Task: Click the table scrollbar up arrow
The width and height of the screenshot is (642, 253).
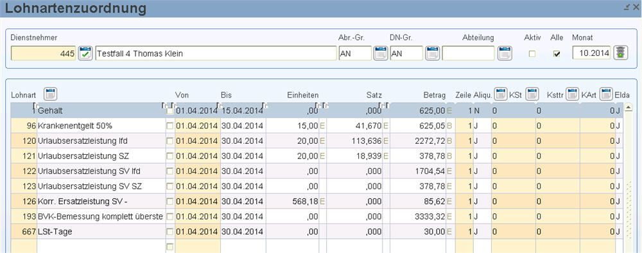Action: coord(629,107)
